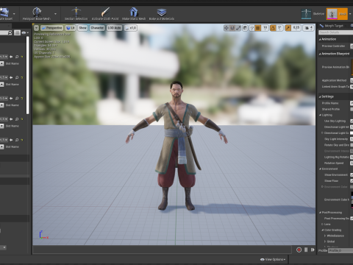Screen dimensions: 353x265
Task: Click the Bake out Materials icon
Action: coord(162,12)
